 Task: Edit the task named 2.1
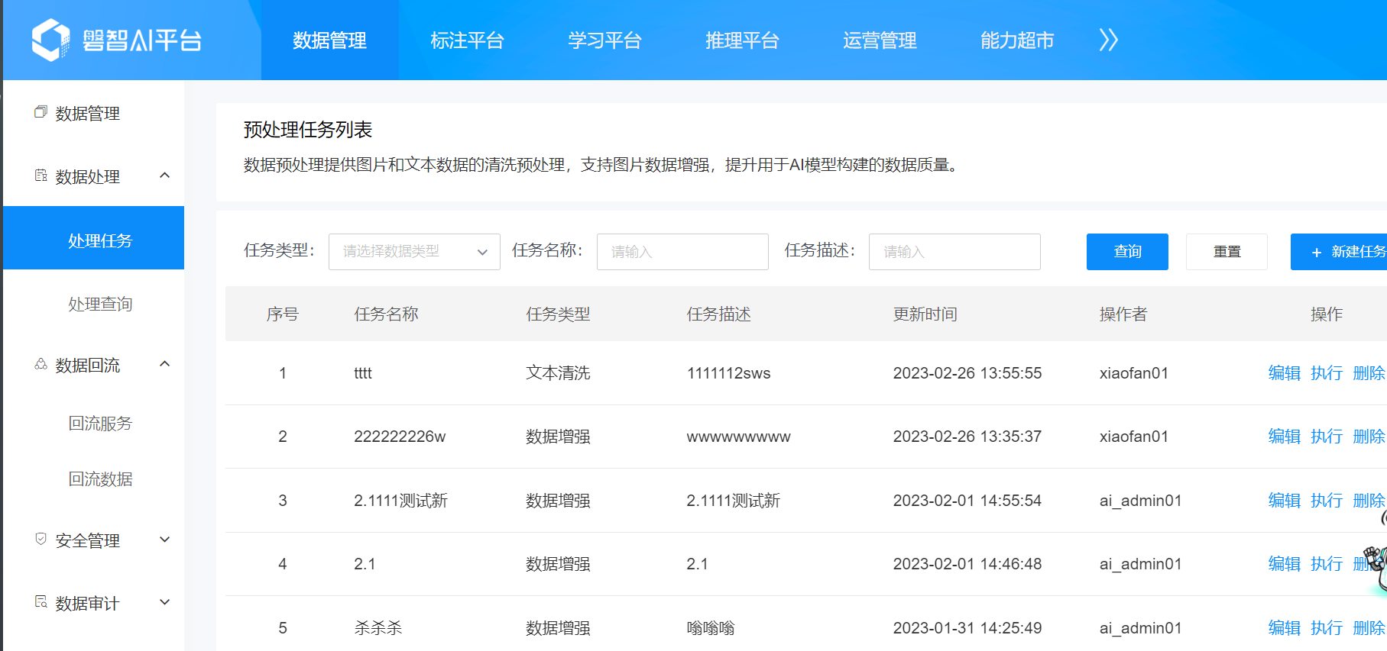(x=1284, y=563)
